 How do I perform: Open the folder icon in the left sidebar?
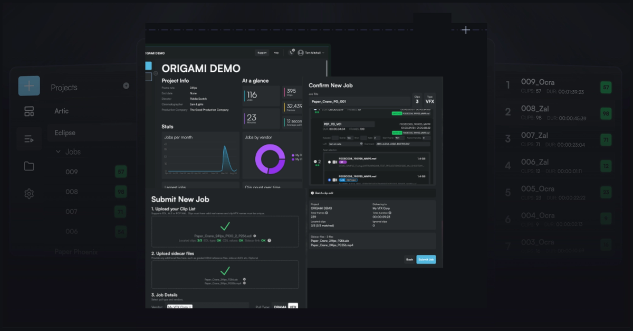29,166
